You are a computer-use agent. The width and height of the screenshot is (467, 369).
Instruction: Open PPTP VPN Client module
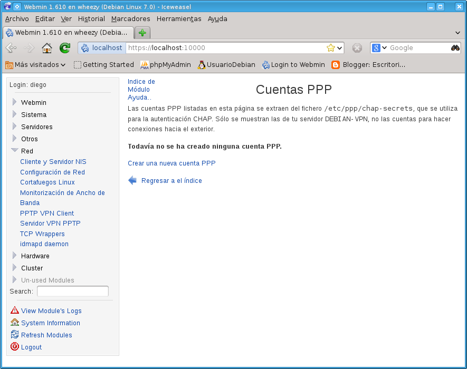47,213
